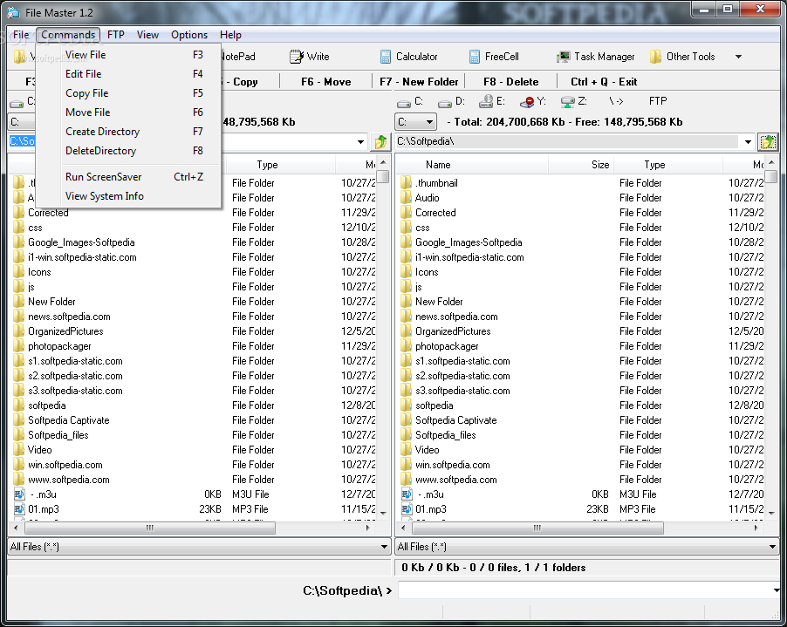Screen dimensions: 787x627
Task: Expand the left panel path dropdown
Action: 360,142
